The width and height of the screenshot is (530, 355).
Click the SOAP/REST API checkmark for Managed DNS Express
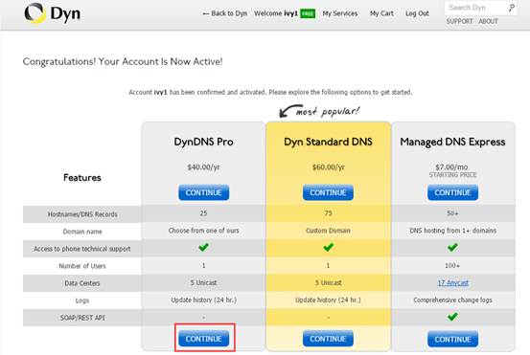coord(452,317)
